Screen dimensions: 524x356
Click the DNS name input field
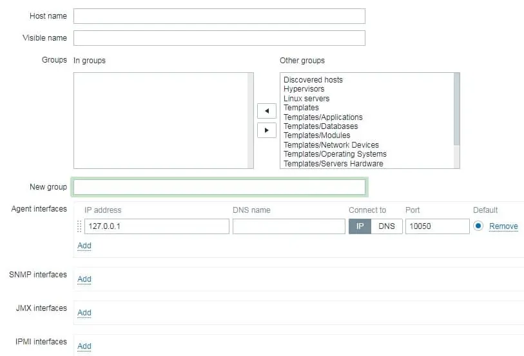289,226
